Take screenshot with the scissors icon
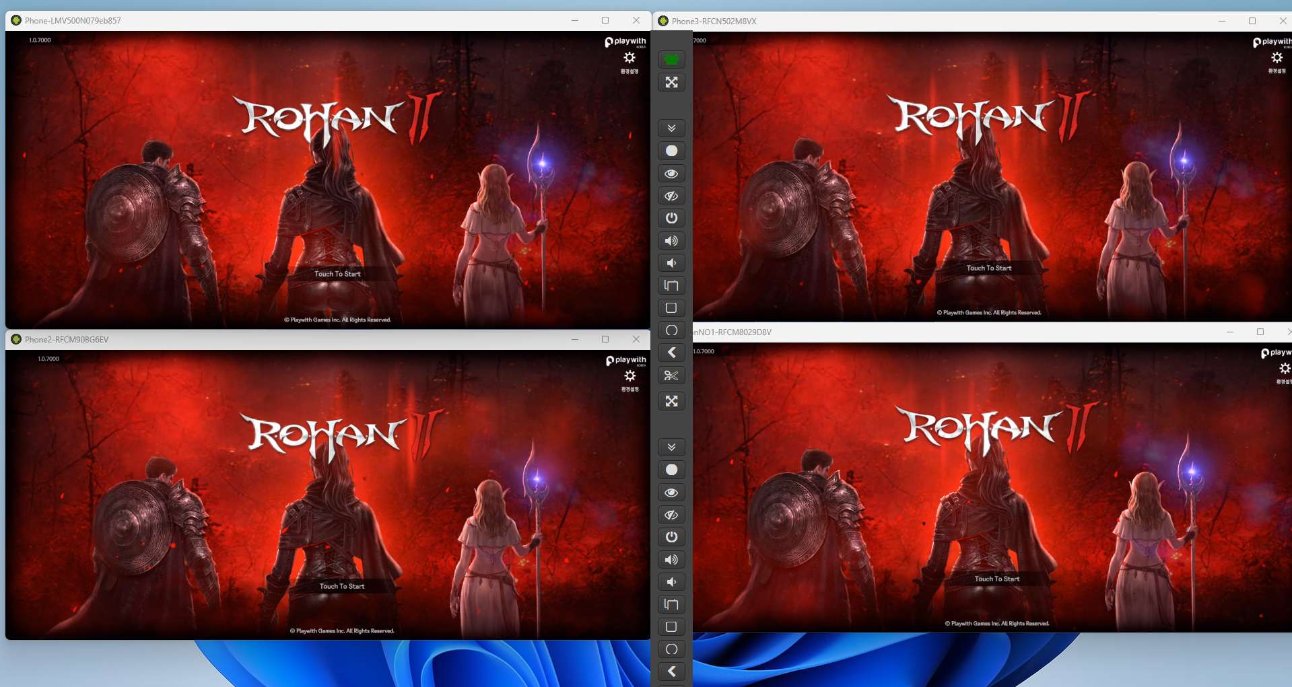1292x687 pixels. pos(671,375)
